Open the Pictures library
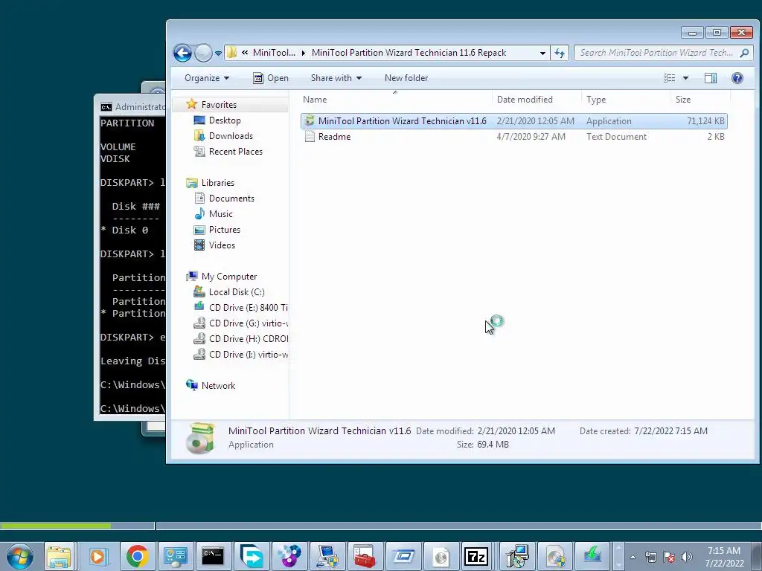The height and width of the screenshot is (571, 762). pos(225,230)
